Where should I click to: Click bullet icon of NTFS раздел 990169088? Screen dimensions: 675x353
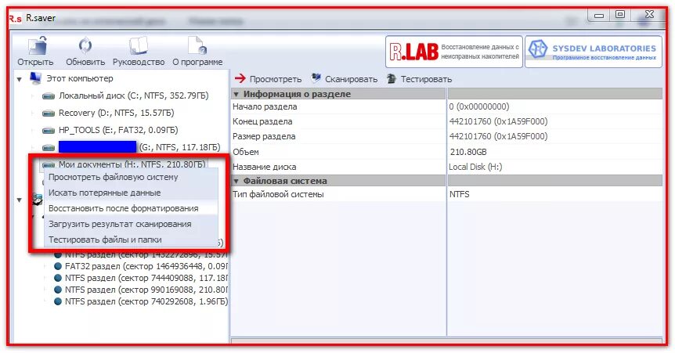coord(58,290)
